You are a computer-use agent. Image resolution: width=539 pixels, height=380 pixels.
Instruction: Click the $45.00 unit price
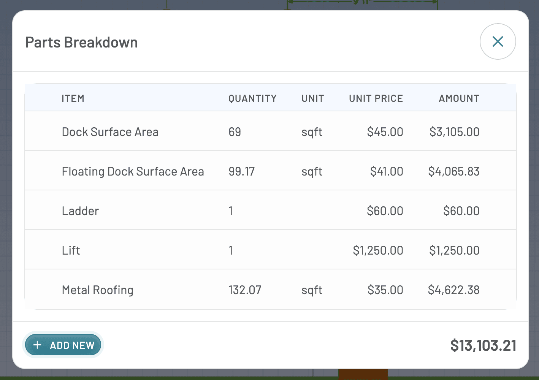point(385,132)
